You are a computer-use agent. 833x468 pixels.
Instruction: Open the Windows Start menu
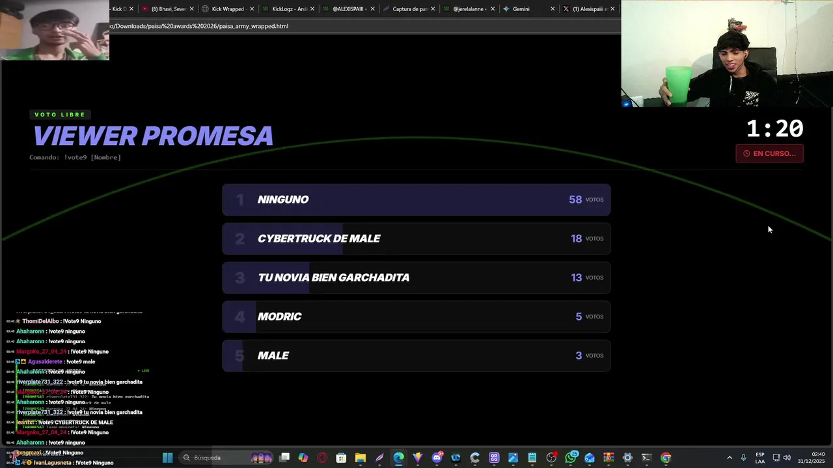[x=167, y=458]
